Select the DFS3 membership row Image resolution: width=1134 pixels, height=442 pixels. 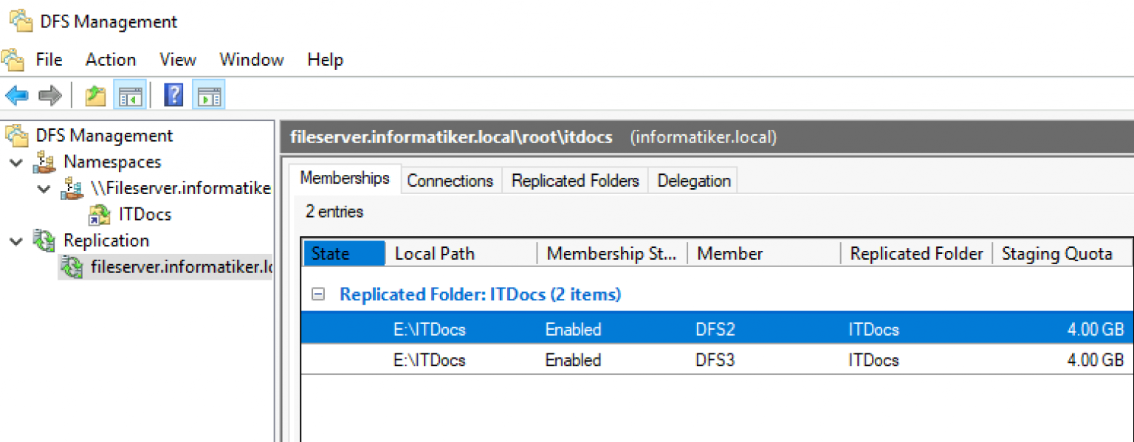[x=664, y=360]
